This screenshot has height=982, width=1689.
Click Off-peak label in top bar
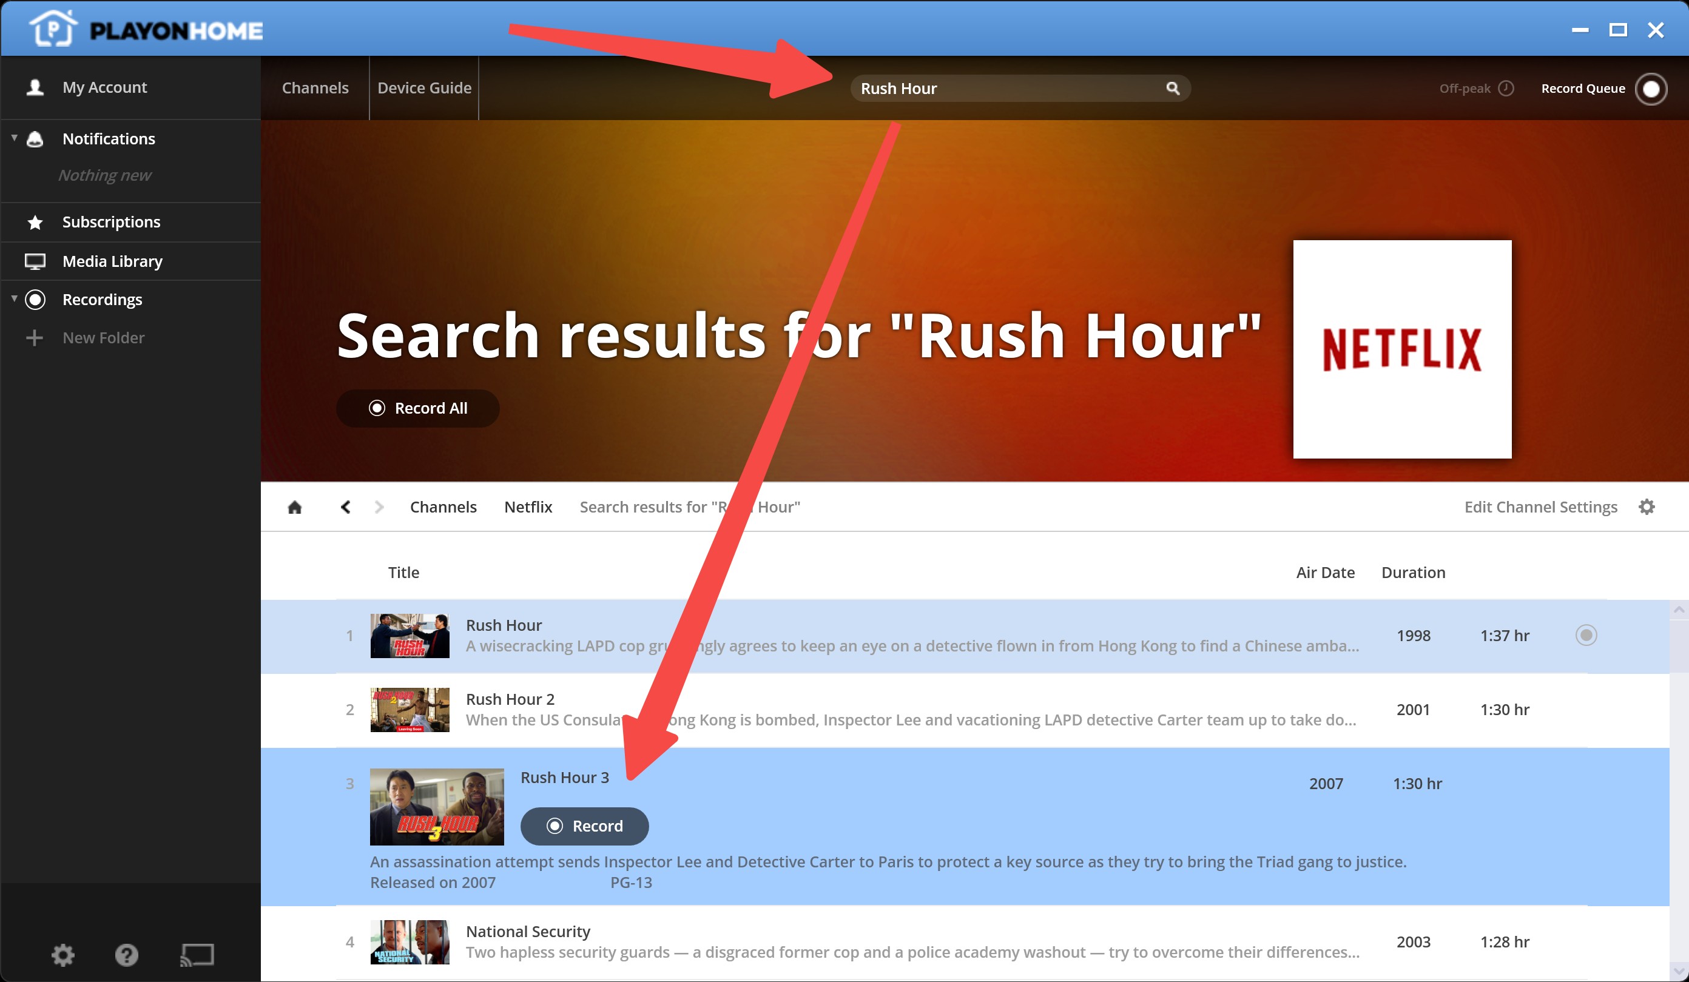1465,89
